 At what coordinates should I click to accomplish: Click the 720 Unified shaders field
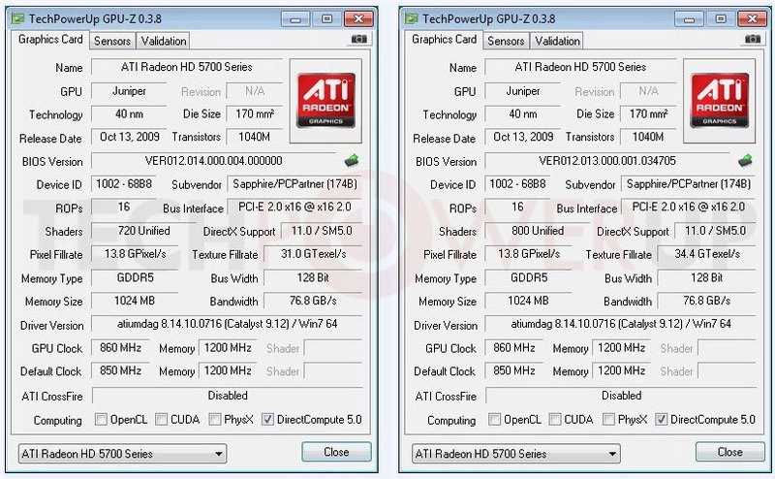143,231
